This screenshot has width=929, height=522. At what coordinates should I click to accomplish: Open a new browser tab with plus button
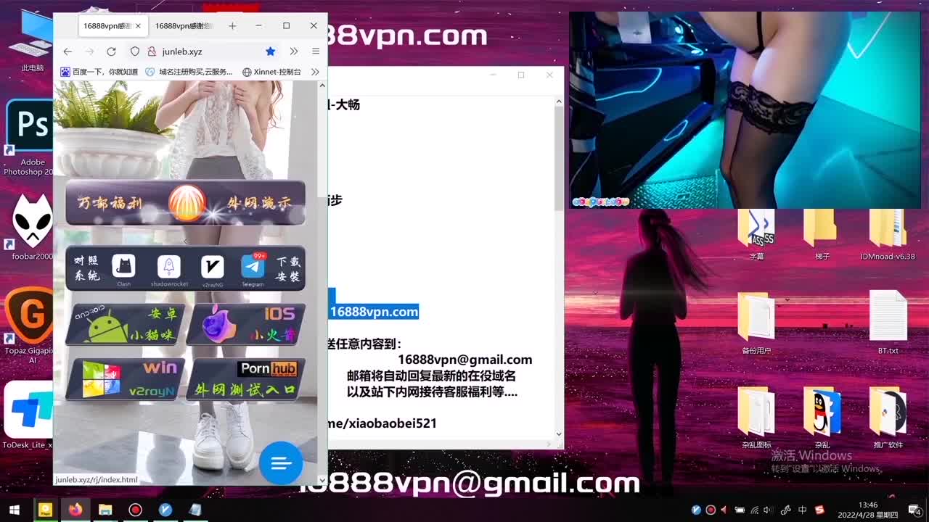click(232, 26)
